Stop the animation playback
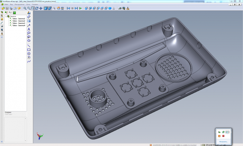 [x=73, y=8]
